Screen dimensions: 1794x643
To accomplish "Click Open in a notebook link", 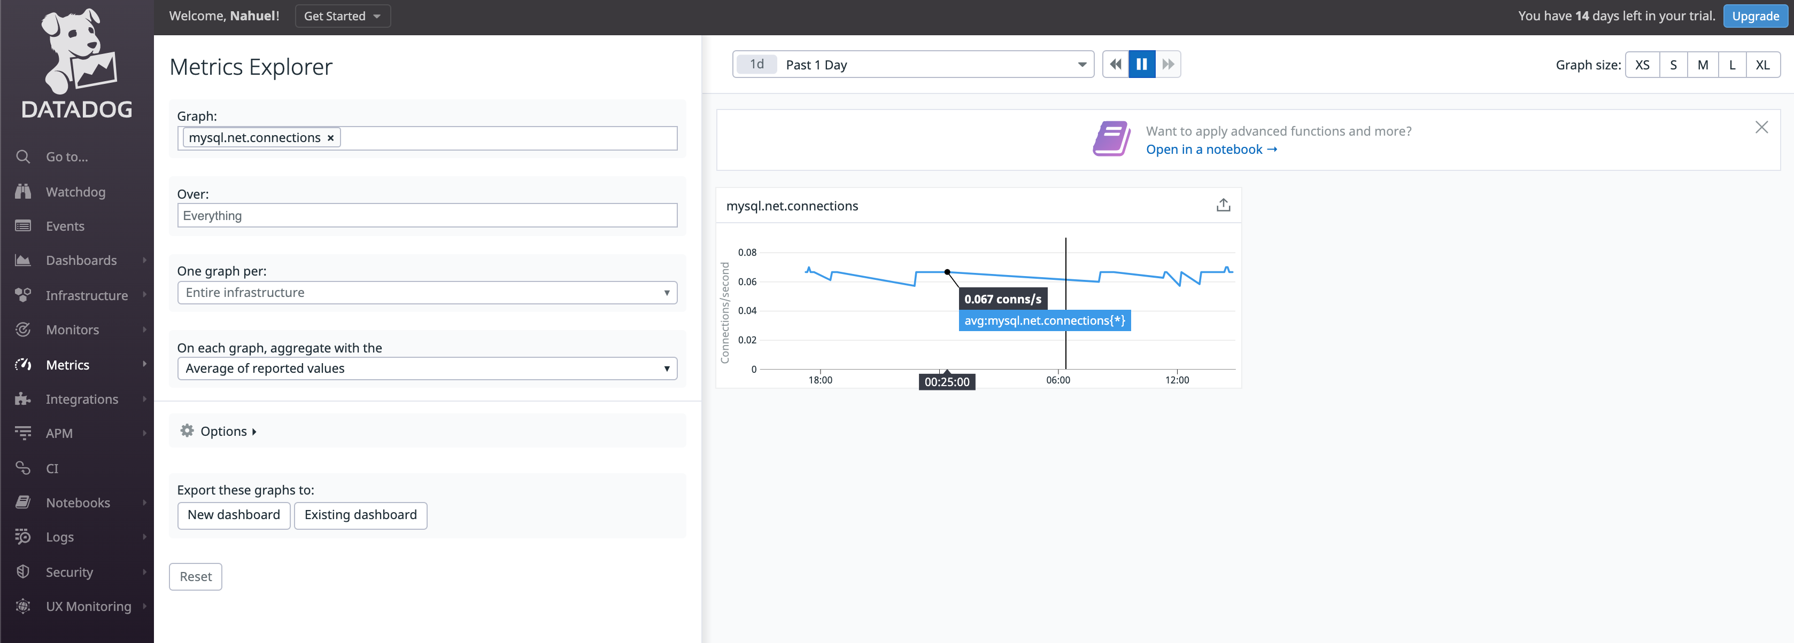I will click(1211, 150).
